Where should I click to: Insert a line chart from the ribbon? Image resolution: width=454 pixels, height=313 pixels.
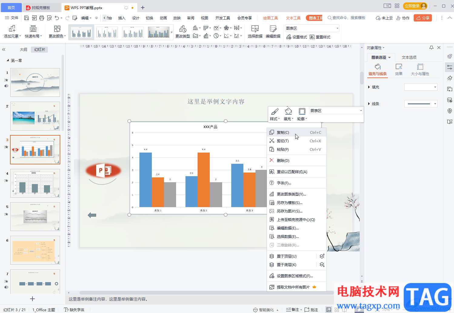(x=216, y=28)
